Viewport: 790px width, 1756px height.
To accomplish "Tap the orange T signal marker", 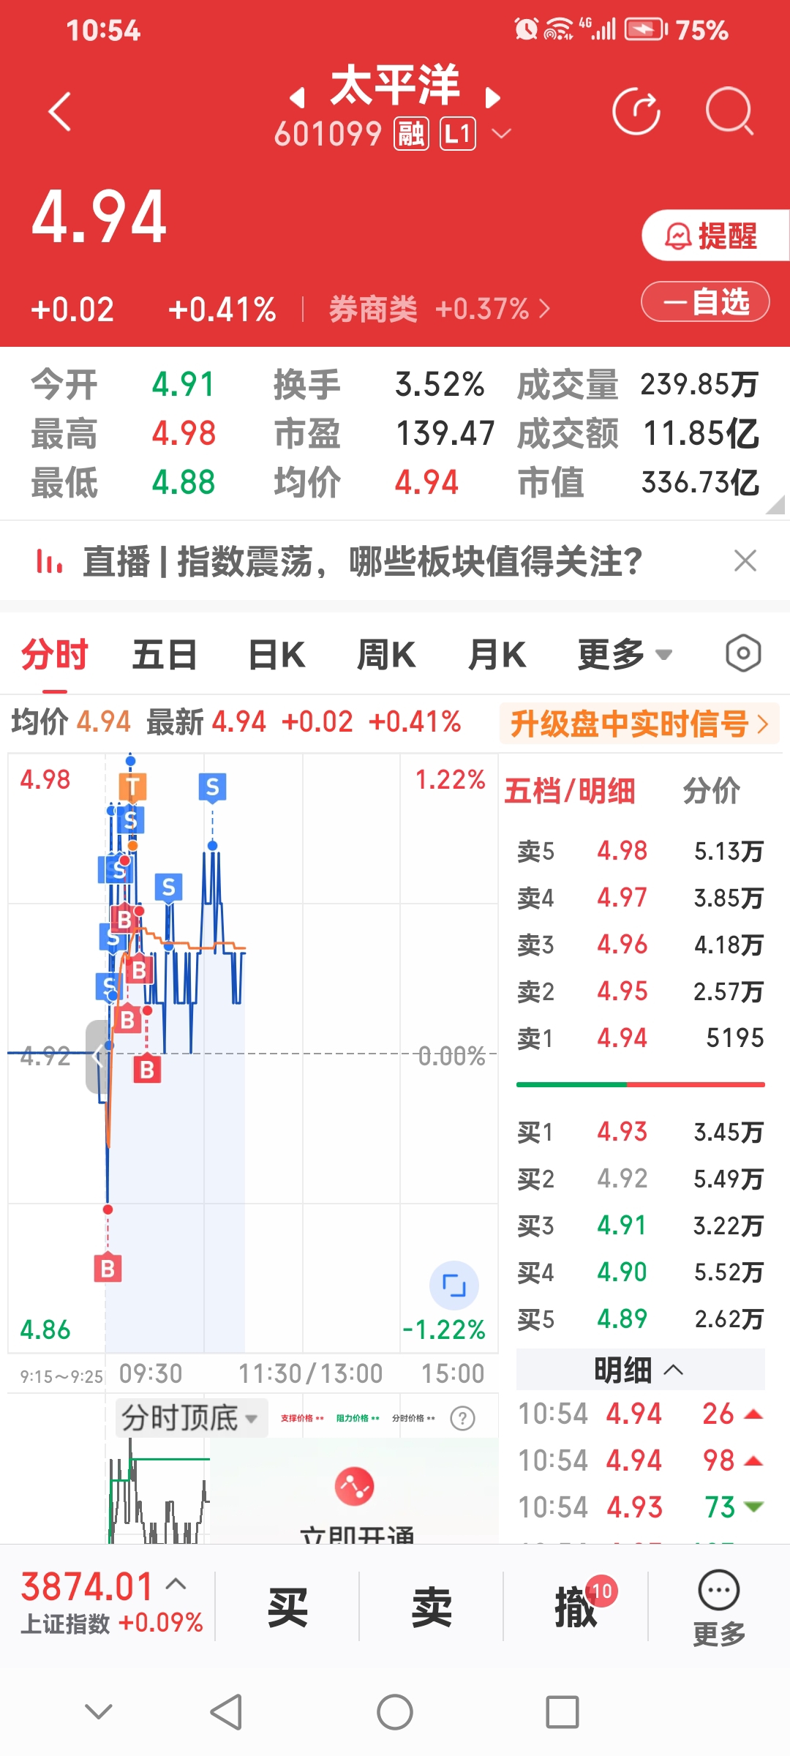I will coord(133,787).
